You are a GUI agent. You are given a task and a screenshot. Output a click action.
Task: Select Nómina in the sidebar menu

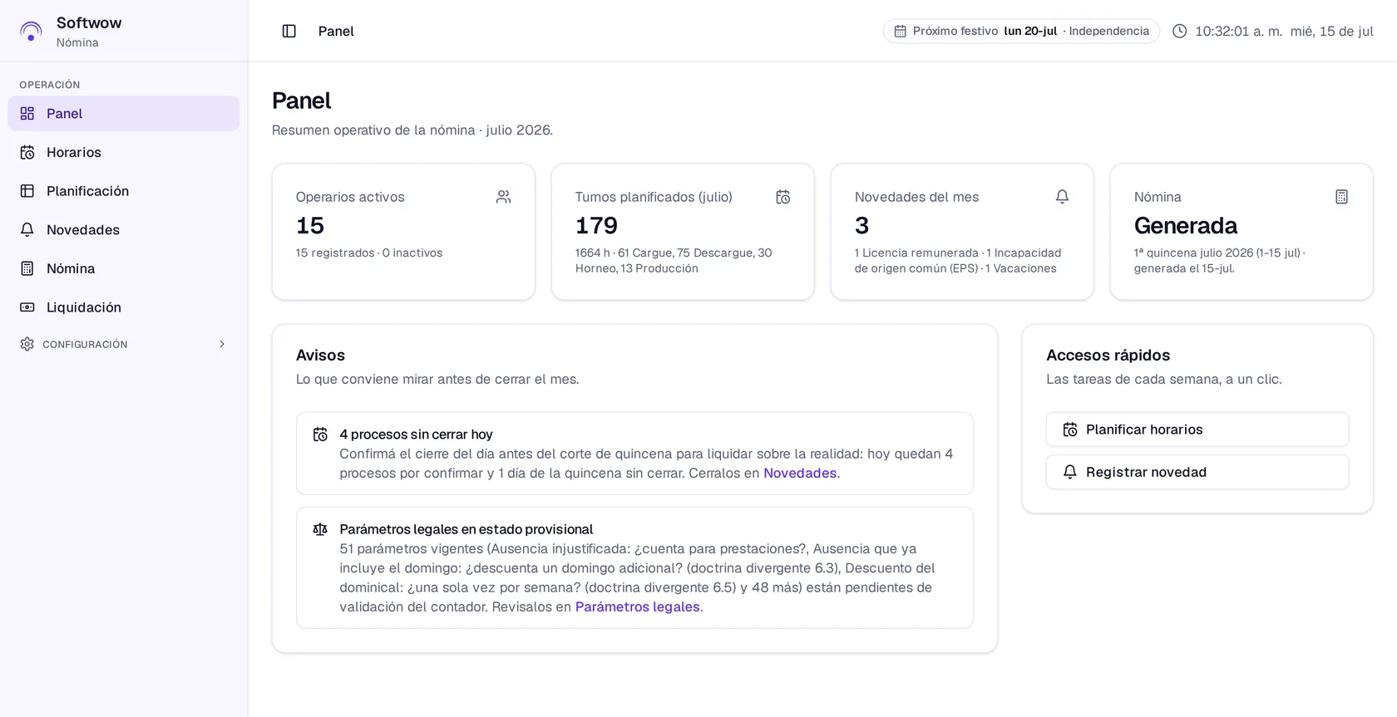tap(124, 268)
